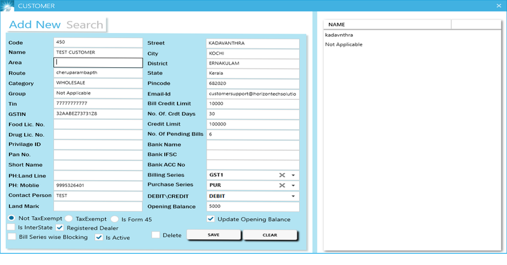Edit the Street field KADAVANTHRA
507x265 pixels.
[x=252, y=43]
